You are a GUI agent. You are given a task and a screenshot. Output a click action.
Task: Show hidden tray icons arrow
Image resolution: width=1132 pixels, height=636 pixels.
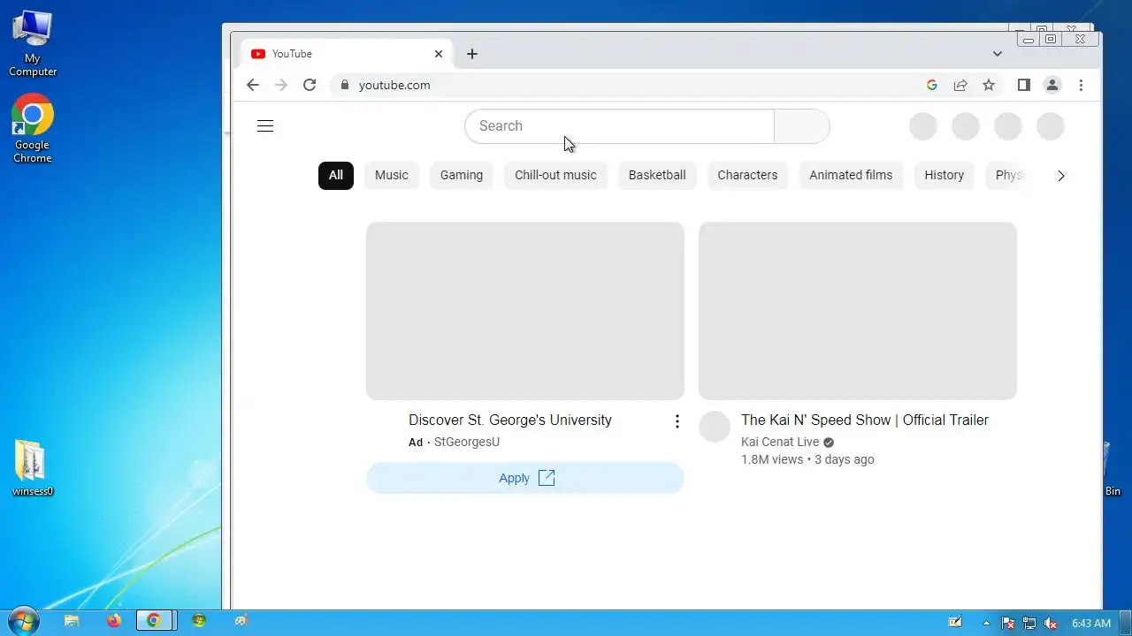(987, 623)
